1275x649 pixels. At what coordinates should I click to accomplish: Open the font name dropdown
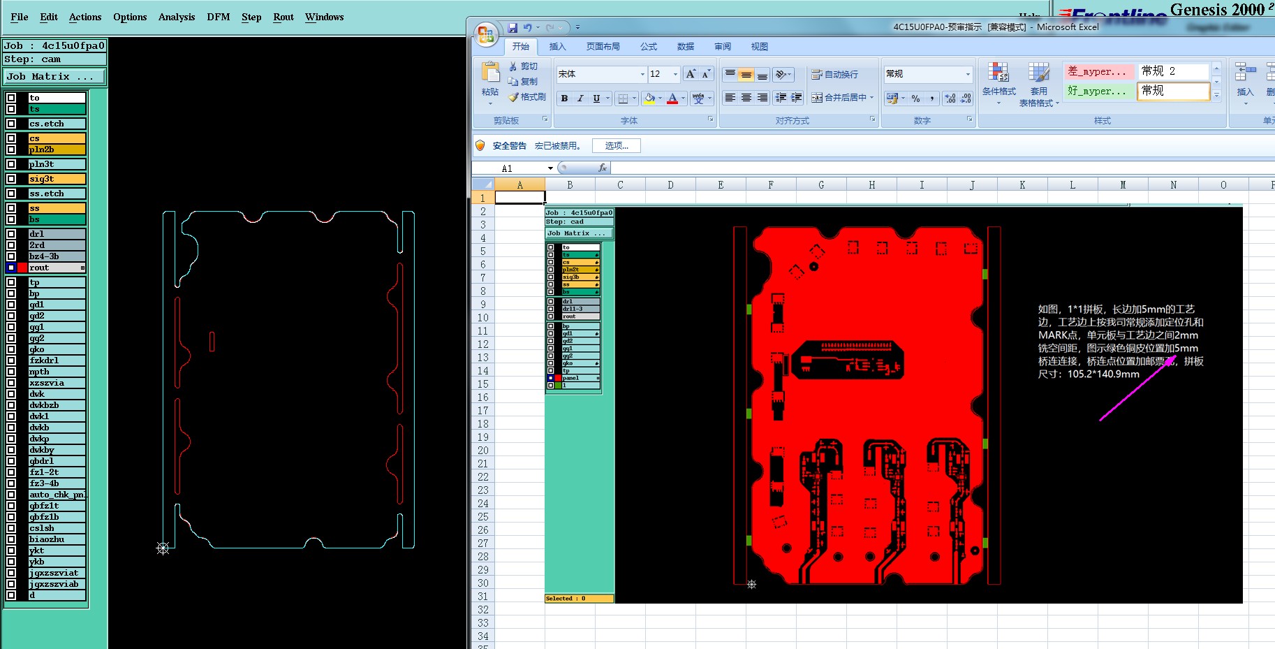point(642,74)
